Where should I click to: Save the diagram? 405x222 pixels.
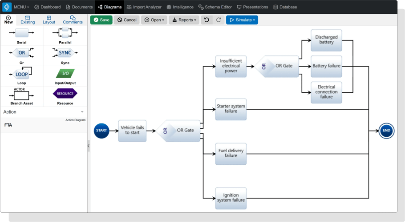[101, 20]
